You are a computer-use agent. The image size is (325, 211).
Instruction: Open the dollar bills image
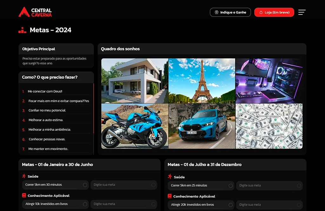pyautogui.click(x=269, y=126)
